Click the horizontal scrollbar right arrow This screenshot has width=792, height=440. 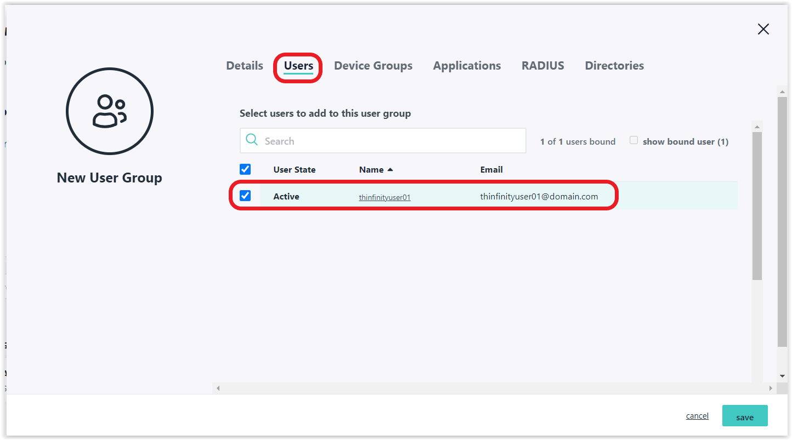[770, 388]
